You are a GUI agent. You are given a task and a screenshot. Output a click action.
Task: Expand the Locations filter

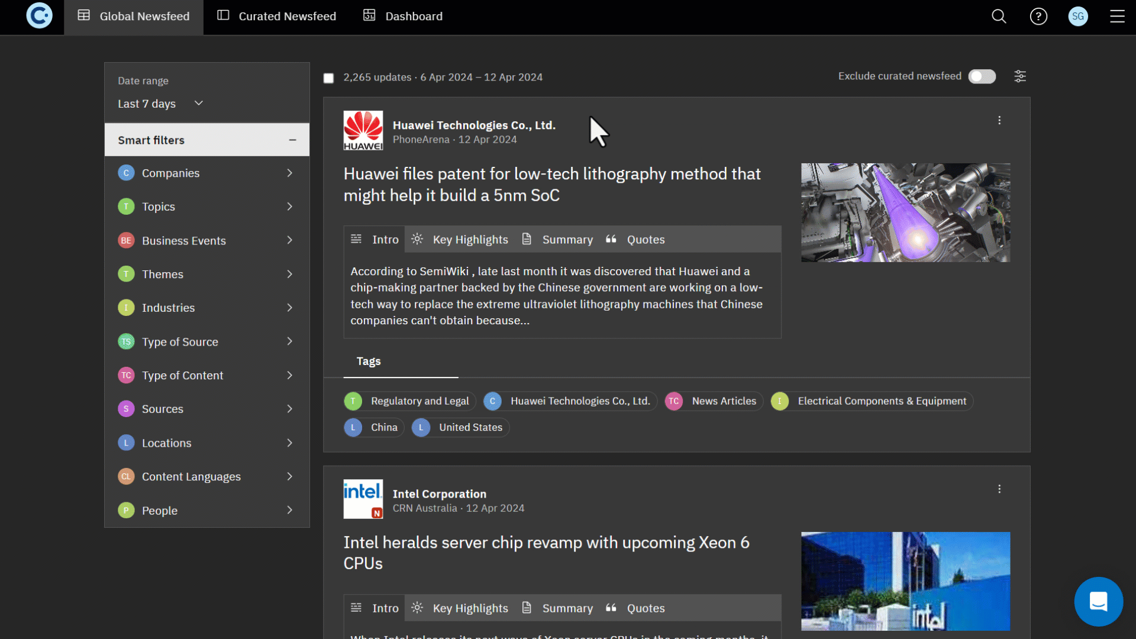[x=207, y=443]
